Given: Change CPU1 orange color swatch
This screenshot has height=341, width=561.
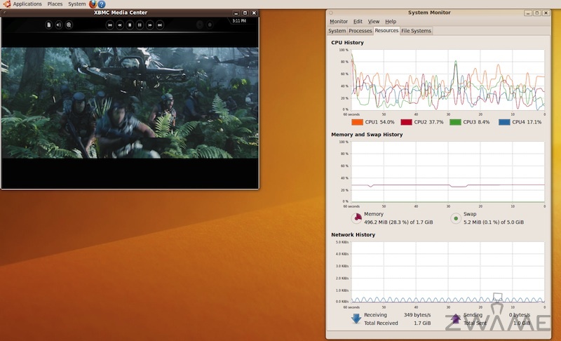Looking at the screenshot, I should pos(358,122).
